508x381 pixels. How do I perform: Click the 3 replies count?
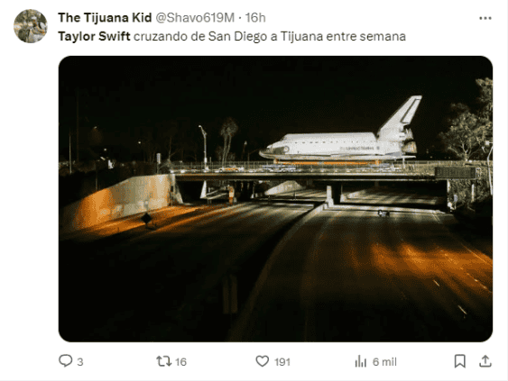coord(80,361)
